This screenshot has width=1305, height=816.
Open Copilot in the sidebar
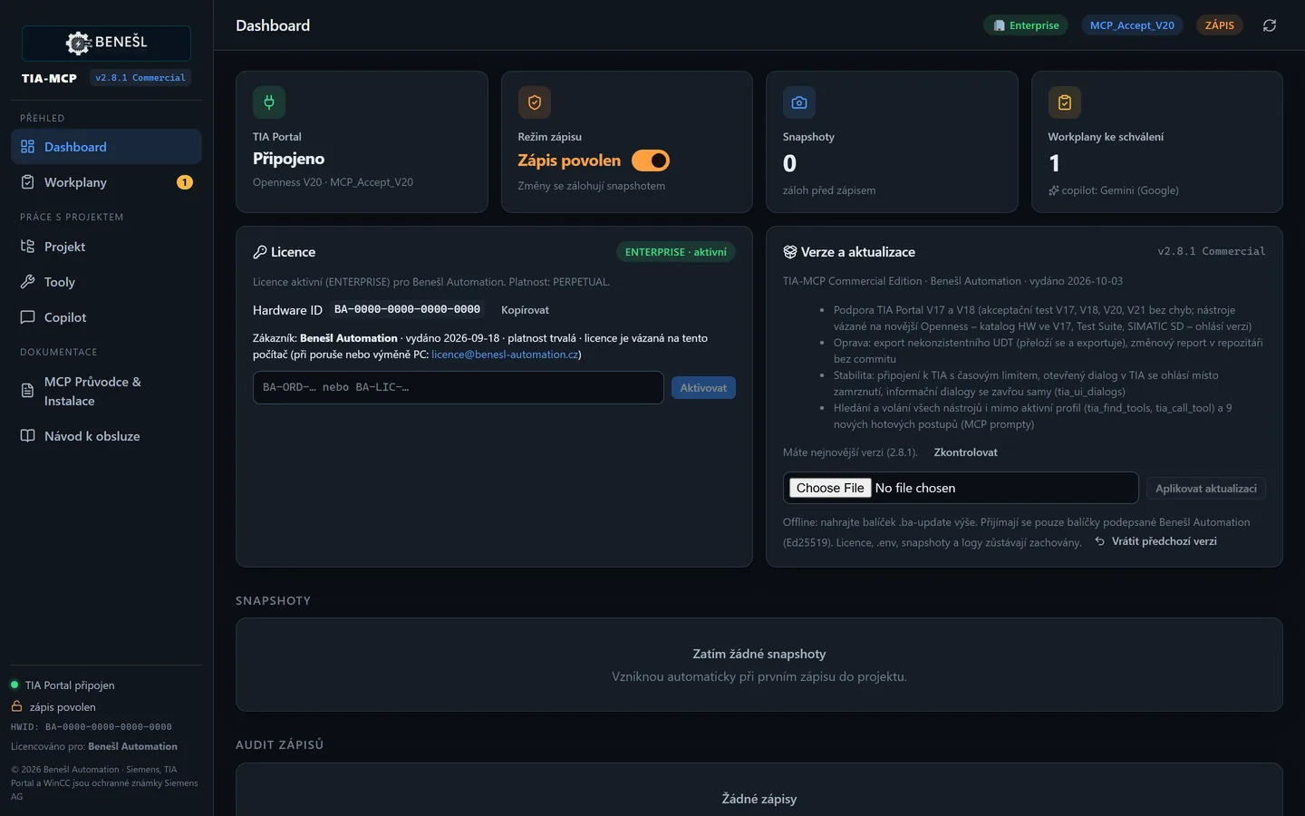106,317
